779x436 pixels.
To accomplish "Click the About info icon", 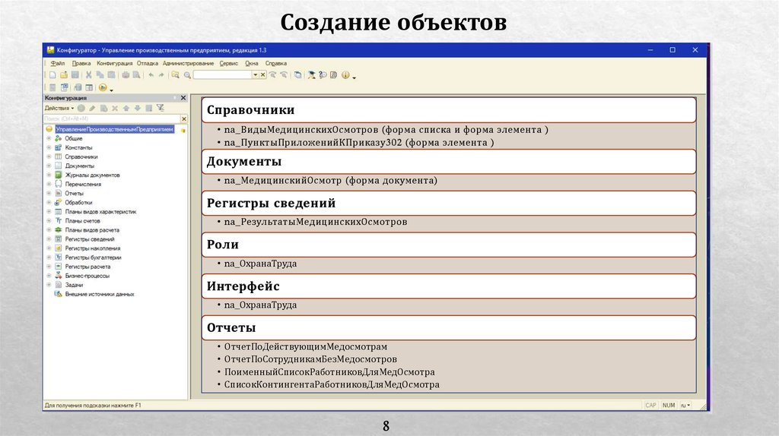I will [x=345, y=75].
